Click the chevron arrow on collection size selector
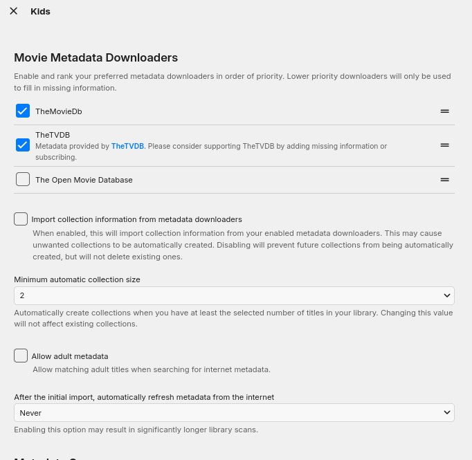This screenshot has height=460, width=472. 446,295
